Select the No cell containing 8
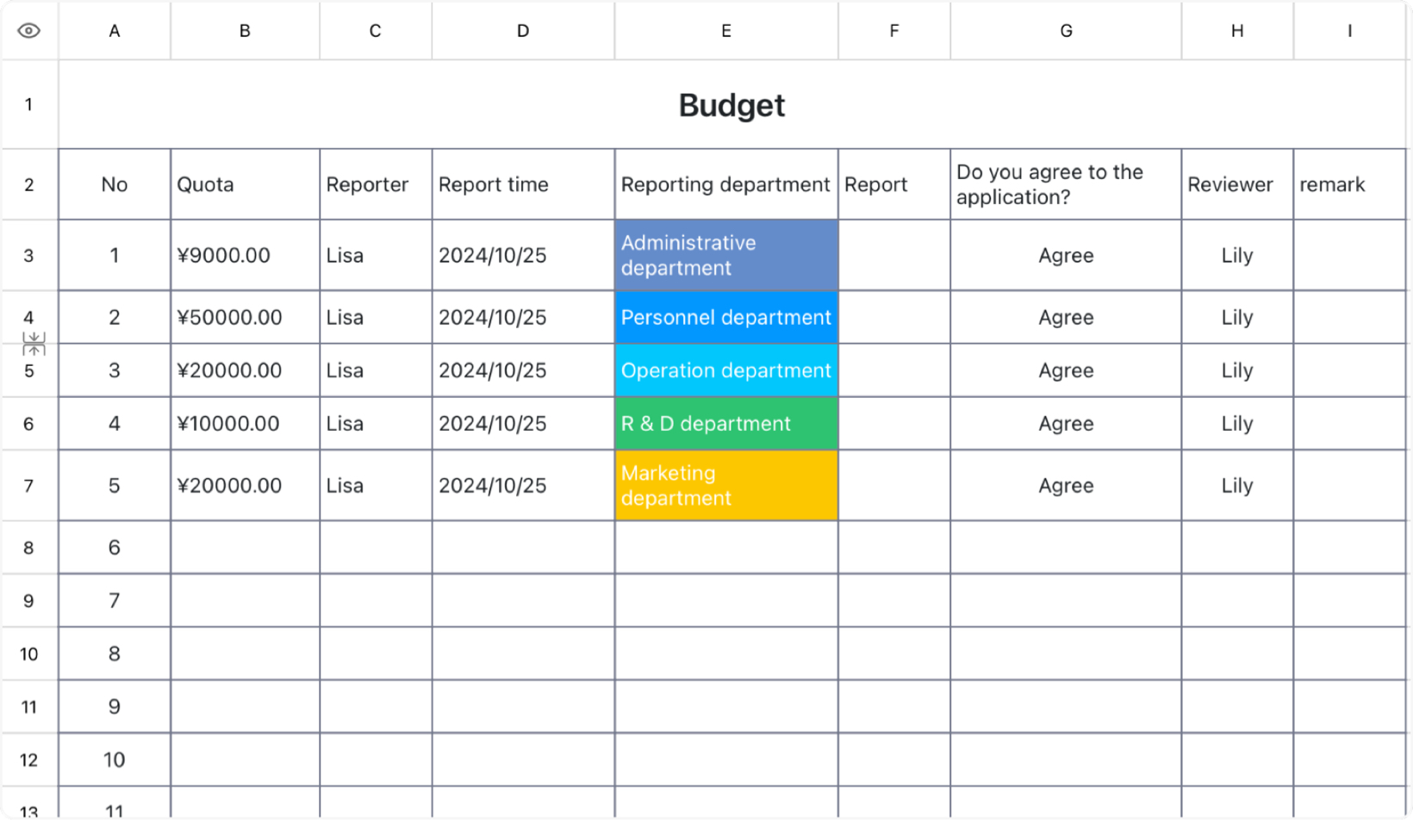Screen dimensions: 1413x820 coord(115,654)
